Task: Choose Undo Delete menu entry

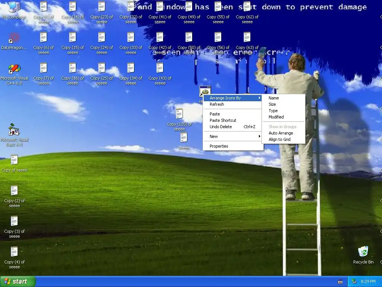Action: pos(233,127)
